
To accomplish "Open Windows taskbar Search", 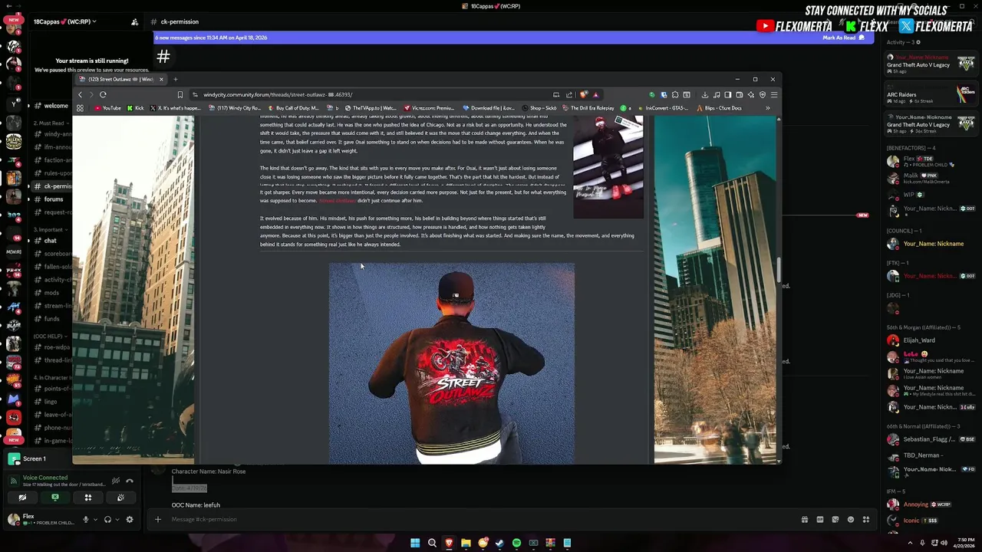I will pos(432,543).
